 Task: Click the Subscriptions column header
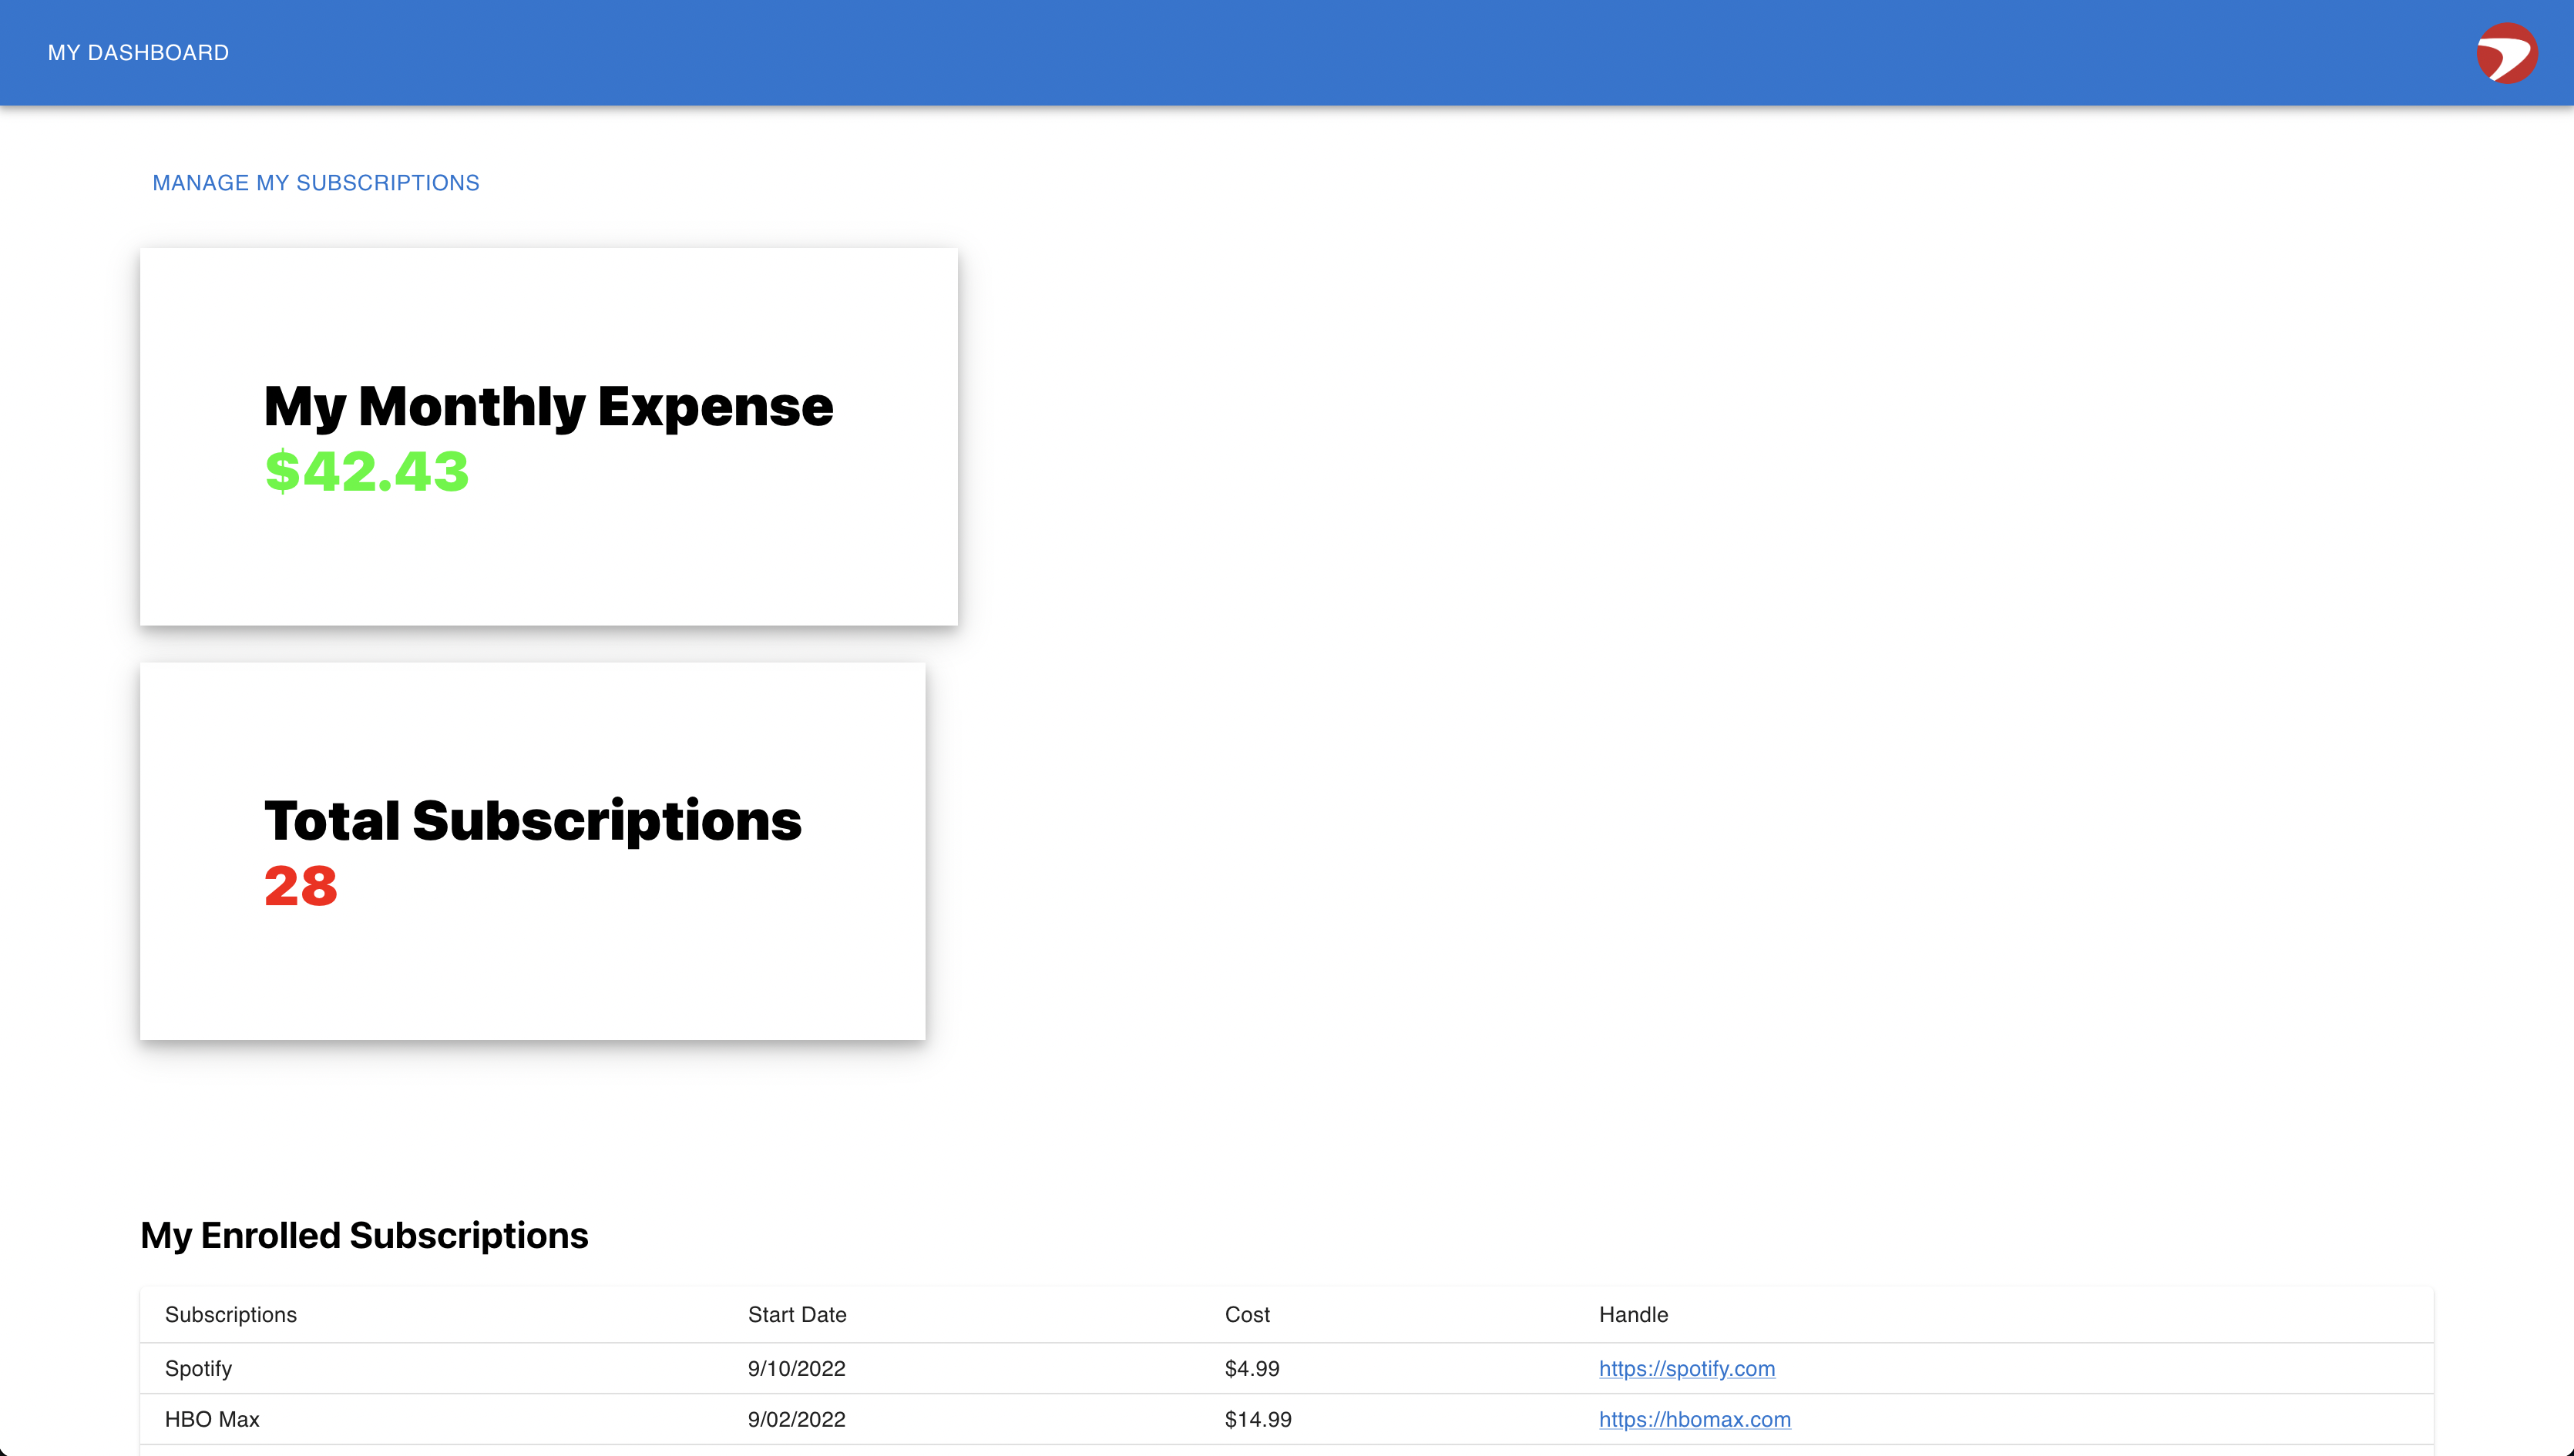pyautogui.click(x=230, y=1315)
